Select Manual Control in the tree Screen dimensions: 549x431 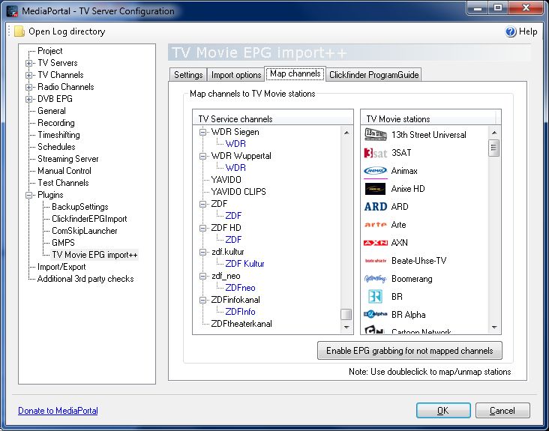point(64,171)
